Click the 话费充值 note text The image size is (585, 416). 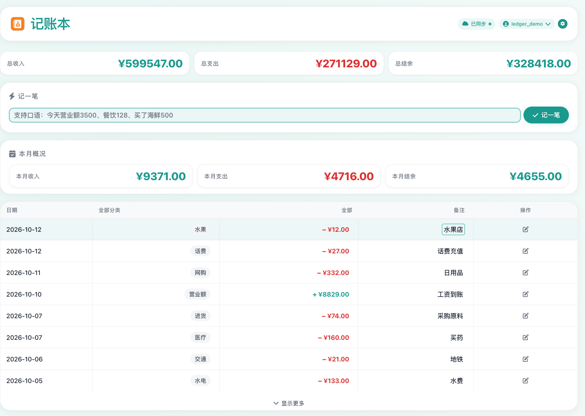point(450,251)
